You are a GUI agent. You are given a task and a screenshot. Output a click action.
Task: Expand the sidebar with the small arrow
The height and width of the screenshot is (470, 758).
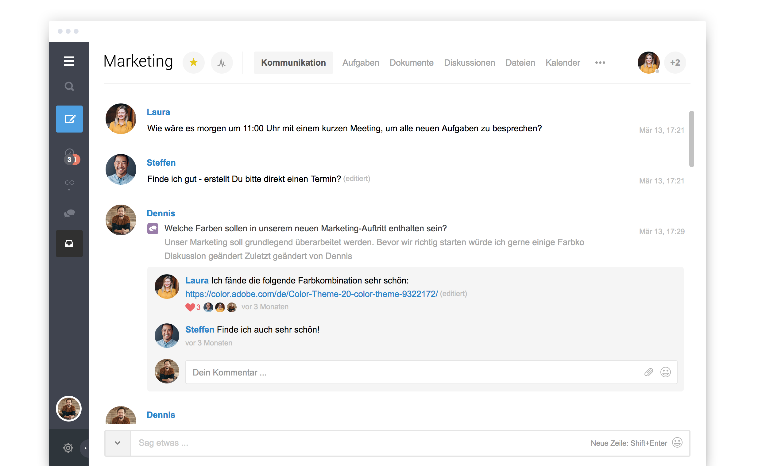click(85, 448)
